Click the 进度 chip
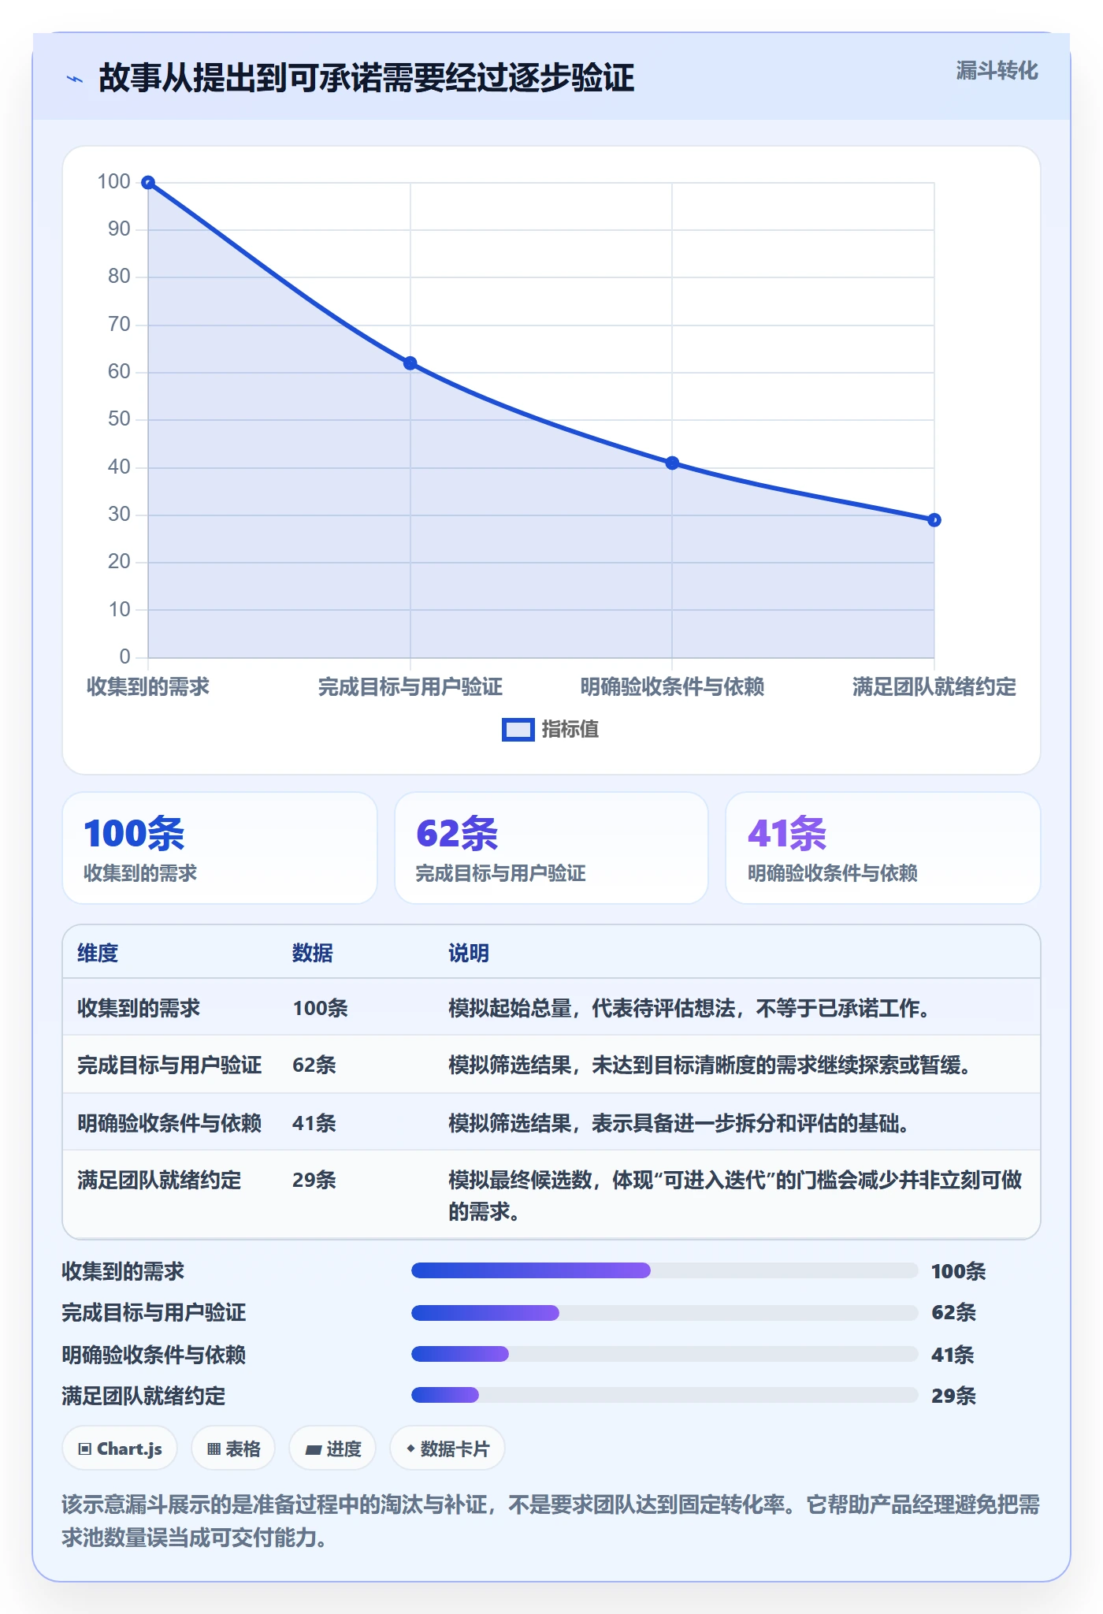This screenshot has width=1103, height=1614. point(332,1449)
